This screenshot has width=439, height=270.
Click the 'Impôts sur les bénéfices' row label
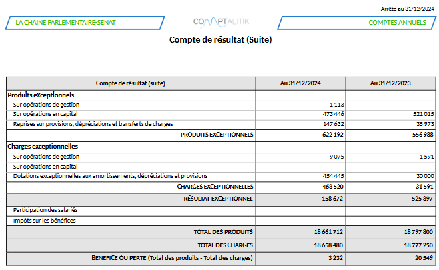click(45, 221)
